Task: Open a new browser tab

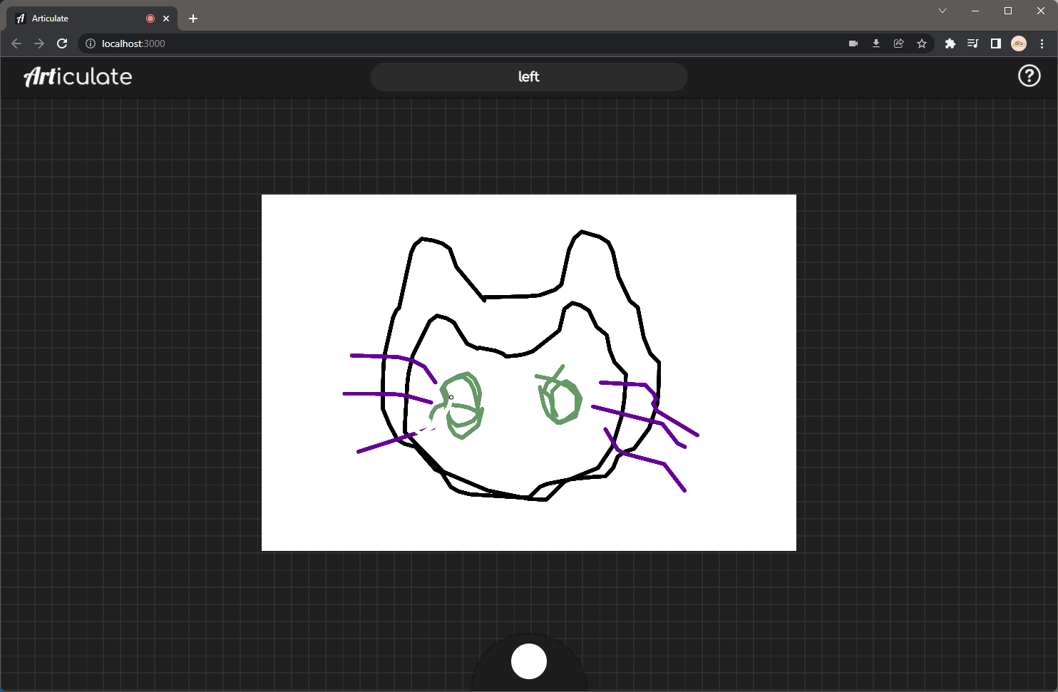Action: (x=193, y=19)
